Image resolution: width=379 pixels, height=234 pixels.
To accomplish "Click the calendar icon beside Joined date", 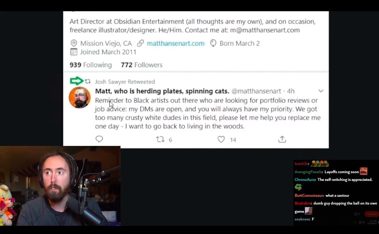I will click(x=74, y=52).
